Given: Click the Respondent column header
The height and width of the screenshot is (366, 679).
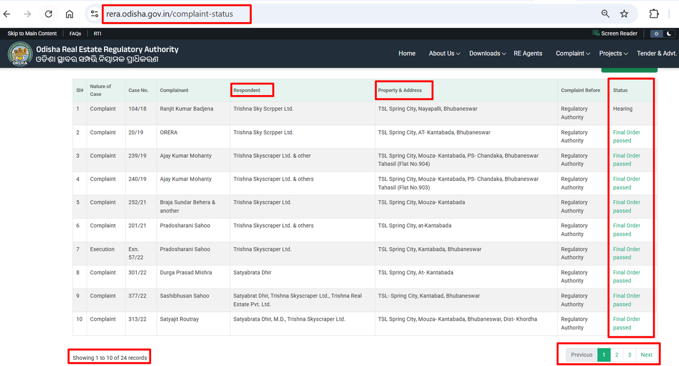Looking at the screenshot, I should pos(247,90).
